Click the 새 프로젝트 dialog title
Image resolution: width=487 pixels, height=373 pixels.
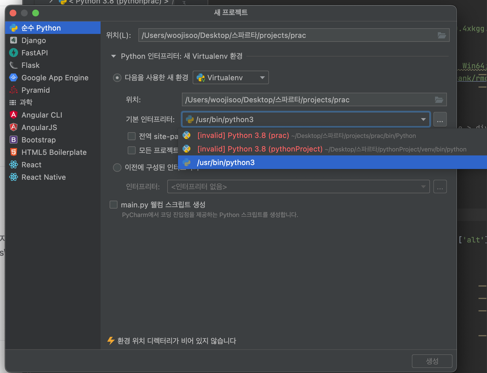tap(231, 12)
